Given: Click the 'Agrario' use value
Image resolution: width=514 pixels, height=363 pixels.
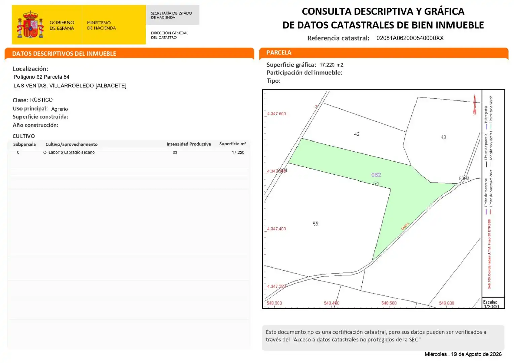Looking at the screenshot, I should (x=60, y=109).
